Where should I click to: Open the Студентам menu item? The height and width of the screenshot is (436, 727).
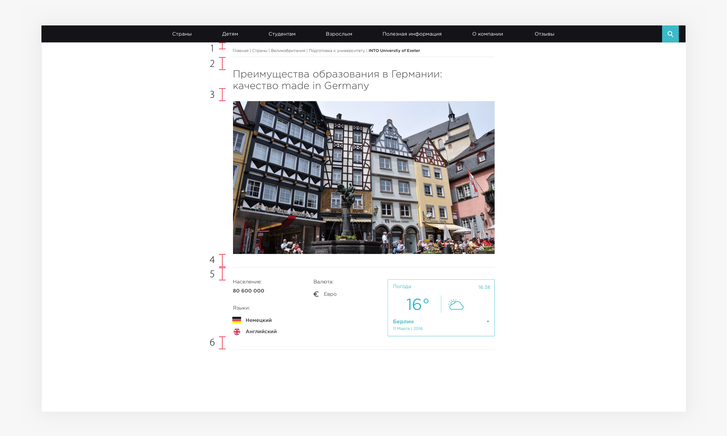(x=282, y=34)
